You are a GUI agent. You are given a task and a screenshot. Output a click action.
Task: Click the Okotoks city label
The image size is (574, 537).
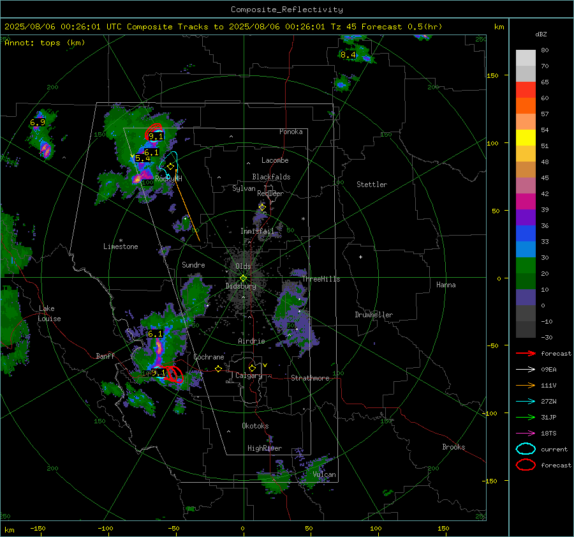click(x=255, y=426)
